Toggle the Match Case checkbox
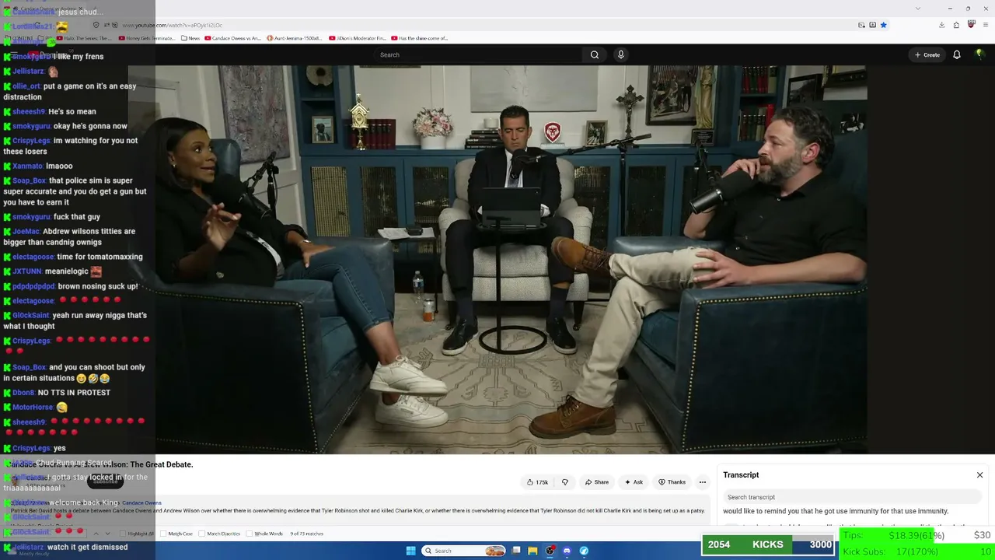The width and height of the screenshot is (995, 560). [163, 534]
